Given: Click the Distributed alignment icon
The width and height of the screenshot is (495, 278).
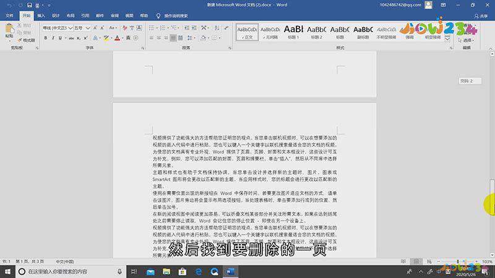Looking at the screenshot, I should pos(180,38).
